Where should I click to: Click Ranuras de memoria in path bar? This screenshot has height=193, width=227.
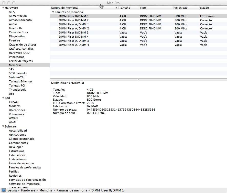[72, 190]
